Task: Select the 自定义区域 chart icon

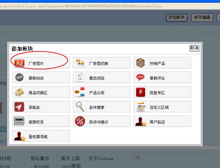Action: pos(141,107)
